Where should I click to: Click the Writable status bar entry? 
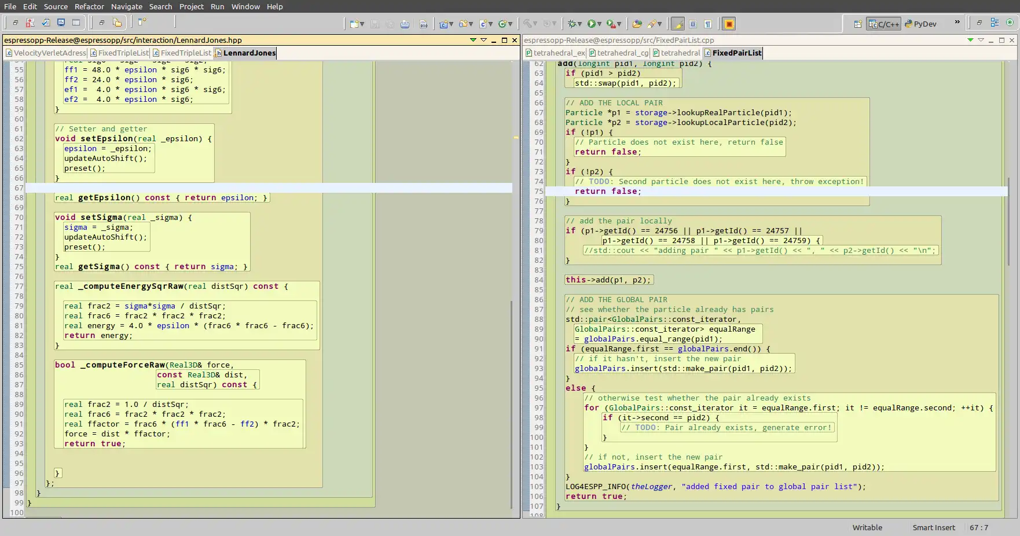tap(867, 527)
